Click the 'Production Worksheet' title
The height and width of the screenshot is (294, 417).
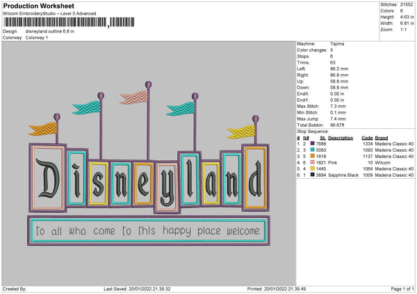38,6
